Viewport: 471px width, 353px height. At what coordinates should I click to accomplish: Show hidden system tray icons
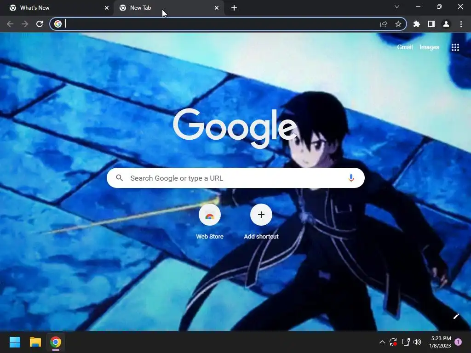pyautogui.click(x=382, y=342)
